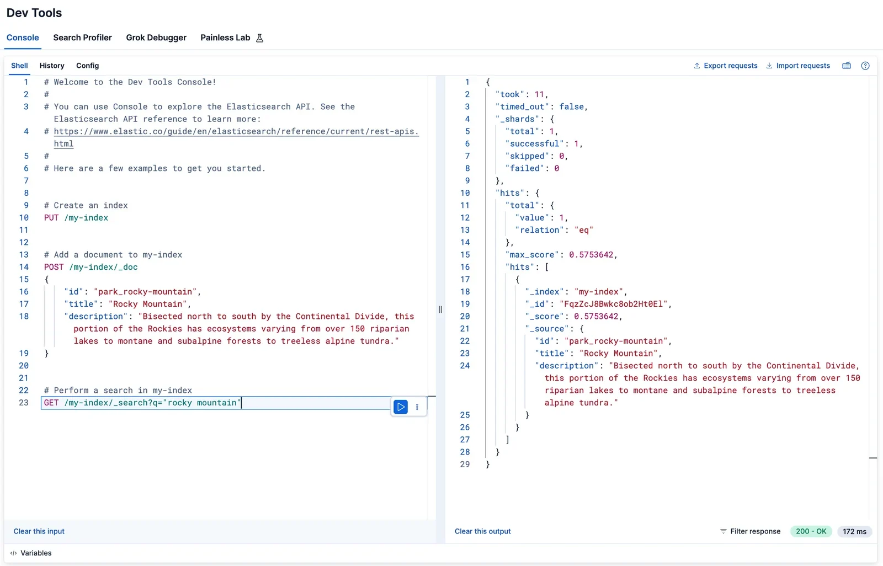
Task: Click the "took": 11 output line
Action: pos(522,94)
